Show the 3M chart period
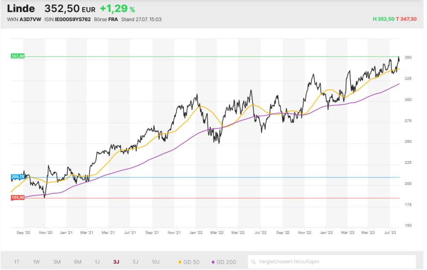 [x=57, y=262]
